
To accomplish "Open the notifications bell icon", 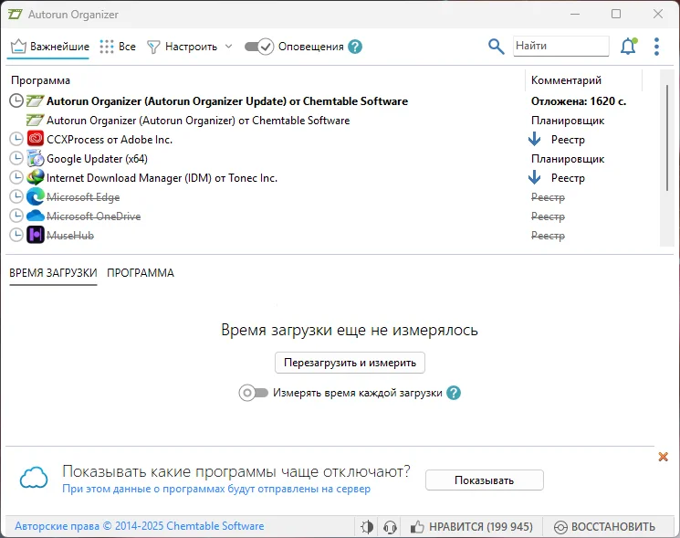I will click(x=628, y=47).
